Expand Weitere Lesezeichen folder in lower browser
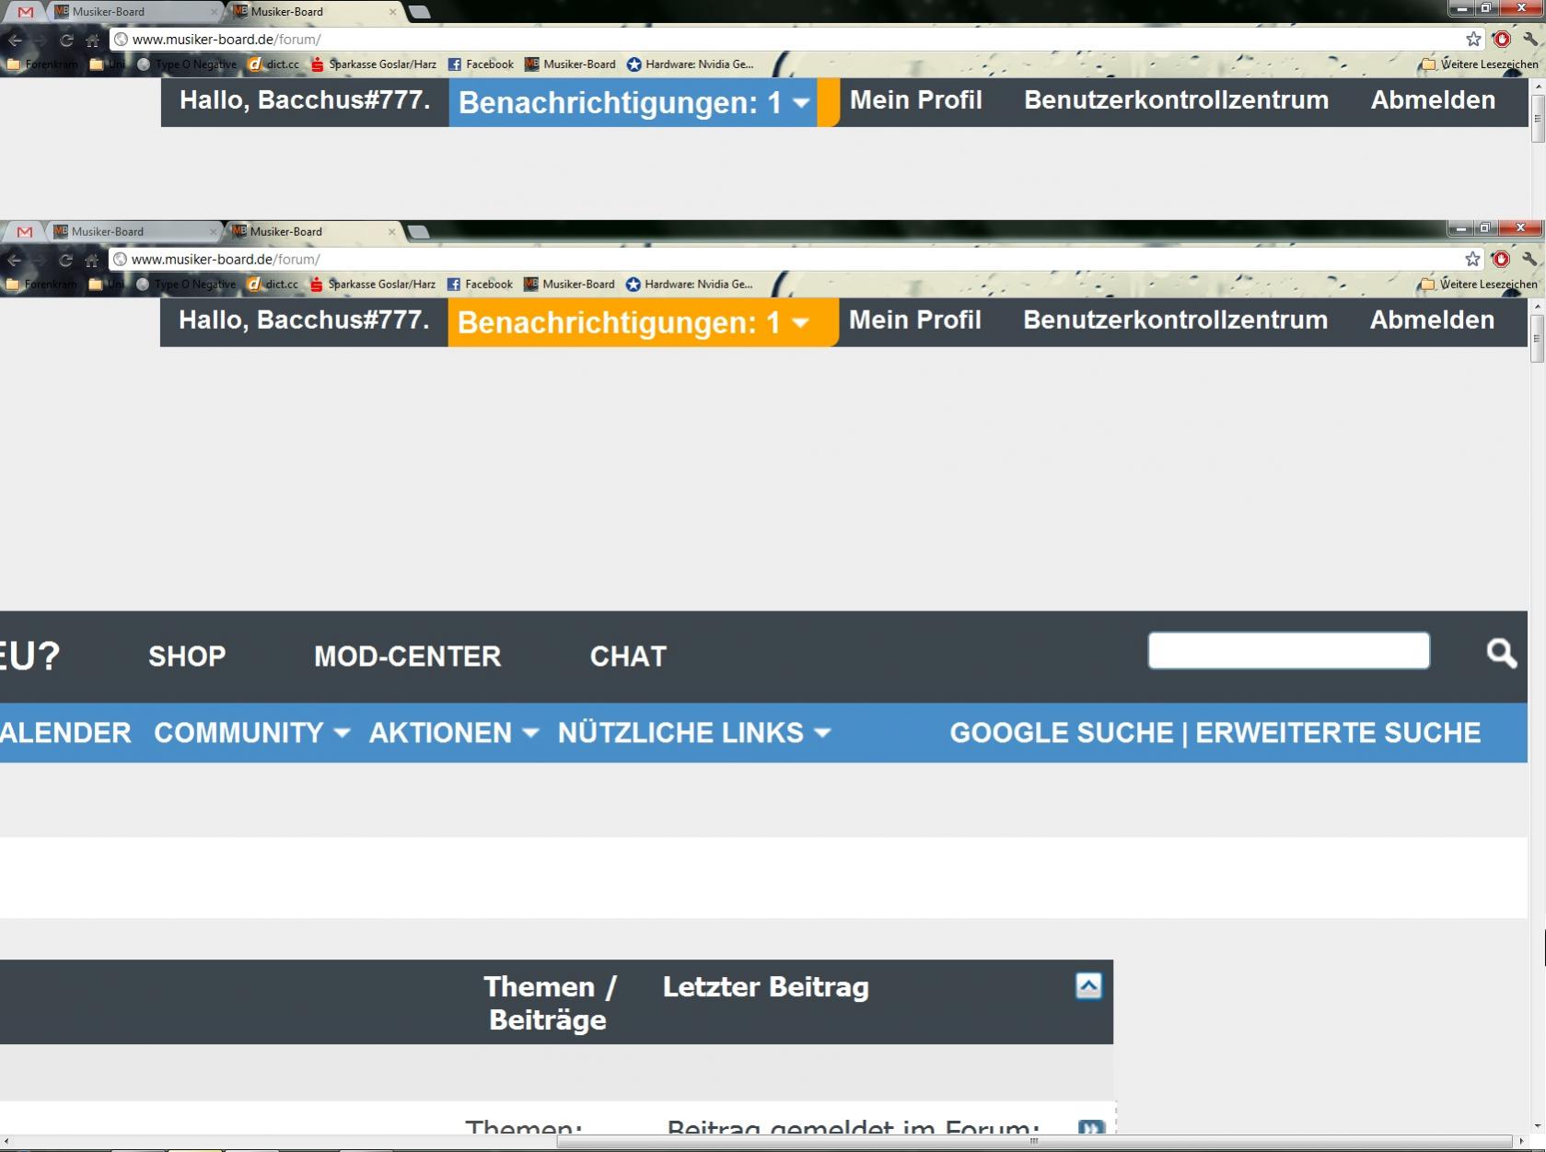This screenshot has height=1152, width=1546. [1480, 285]
